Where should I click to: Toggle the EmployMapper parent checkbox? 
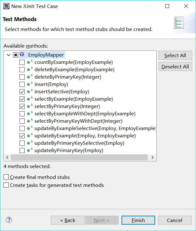[16, 55]
